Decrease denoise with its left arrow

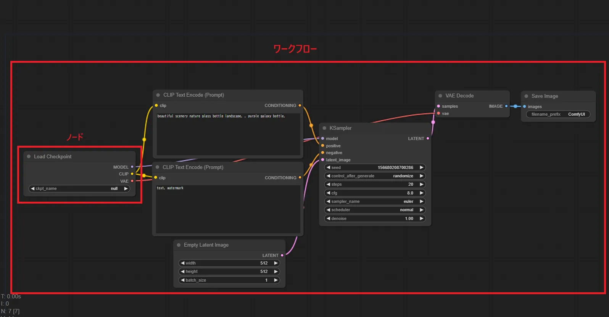point(328,218)
